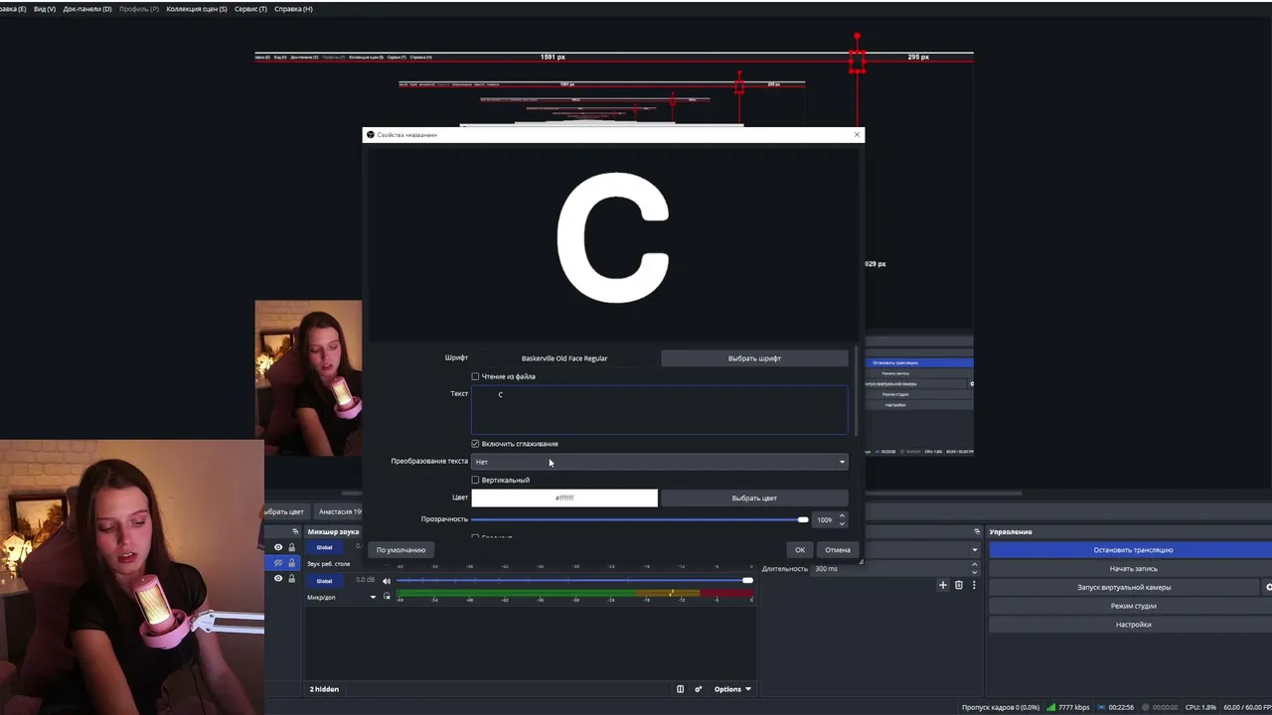Click the large C text preview
This screenshot has width=1272, height=715.
pyautogui.click(x=613, y=237)
